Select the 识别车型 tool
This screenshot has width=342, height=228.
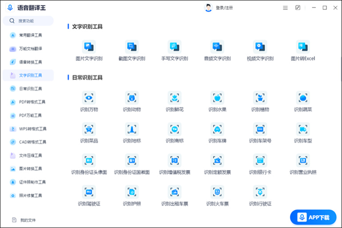[303, 133]
